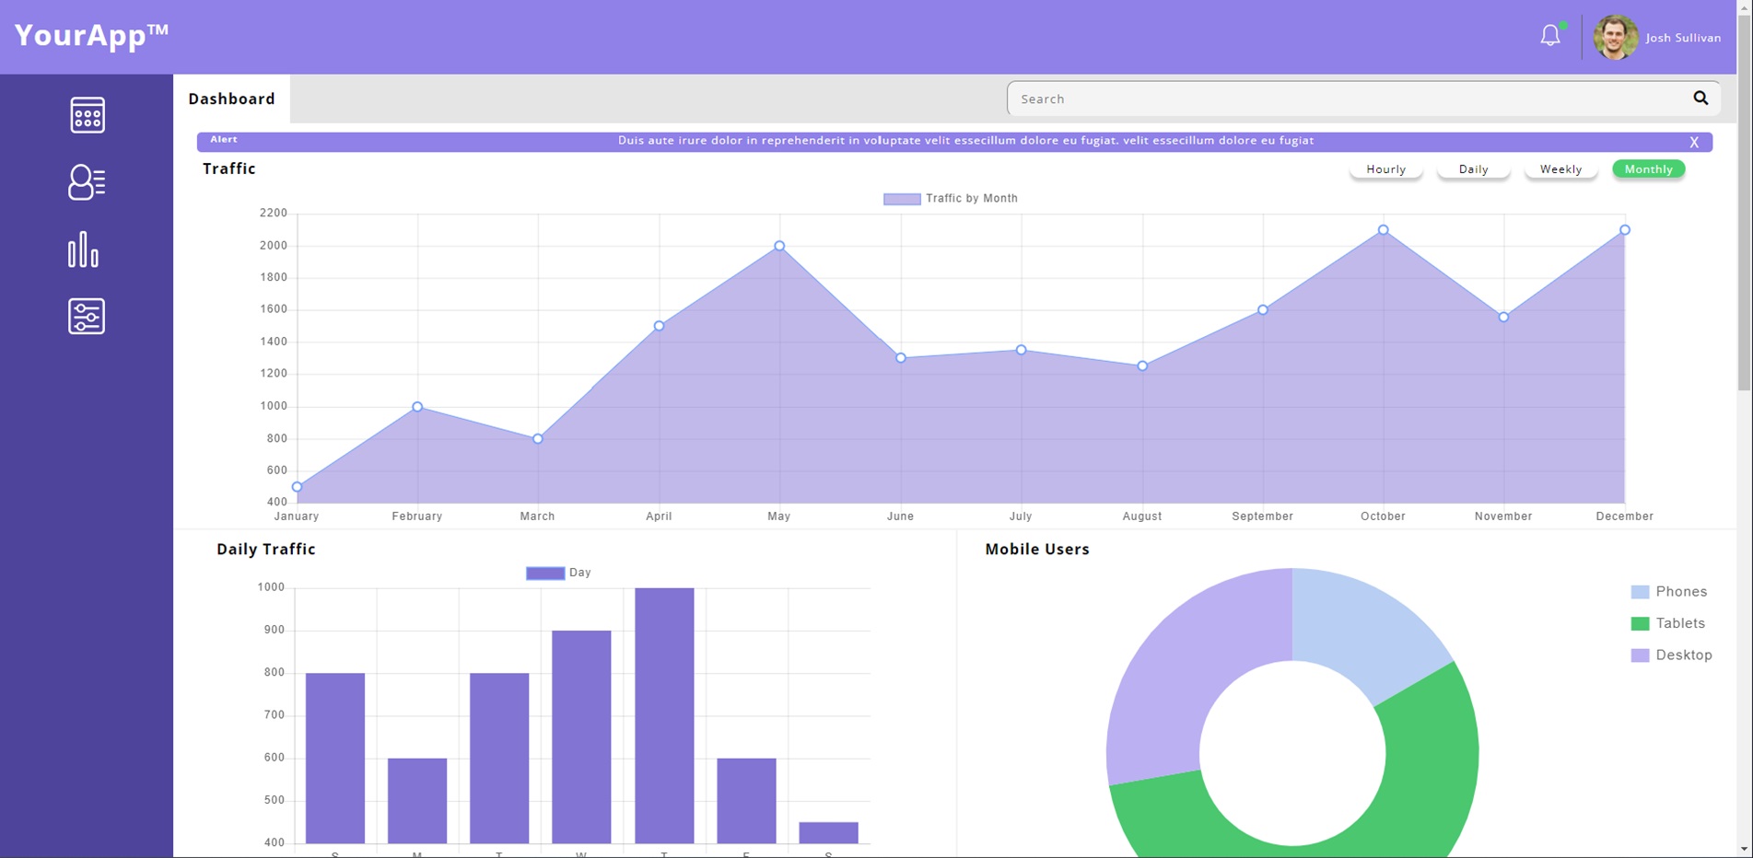1753x858 pixels.
Task: Switch traffic chart to Hourly
Action: point(1385,169)
